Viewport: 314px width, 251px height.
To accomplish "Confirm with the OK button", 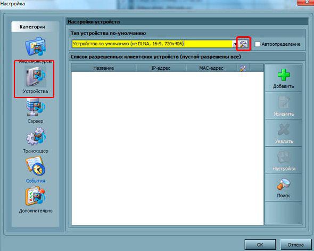I will pos(260,245).
